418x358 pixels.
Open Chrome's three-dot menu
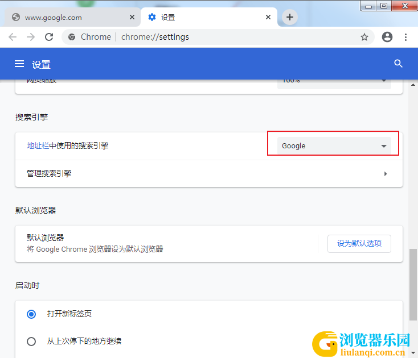click(405, 37)
